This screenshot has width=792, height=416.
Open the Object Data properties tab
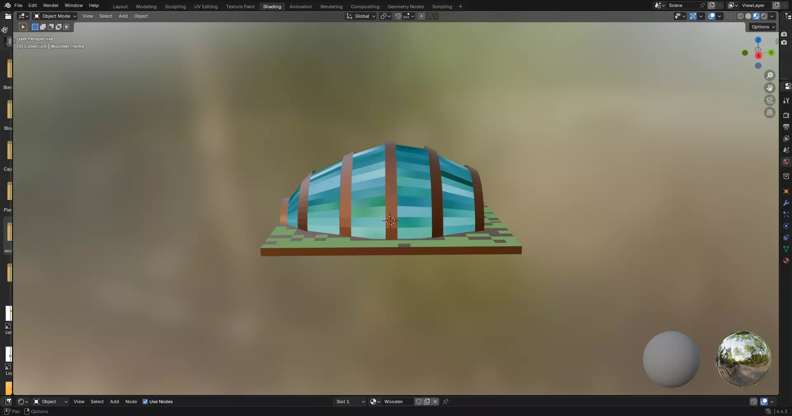tap(786, 249)
